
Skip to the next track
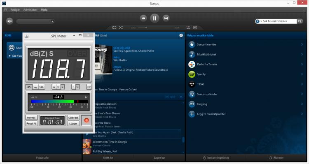[166, 18]
